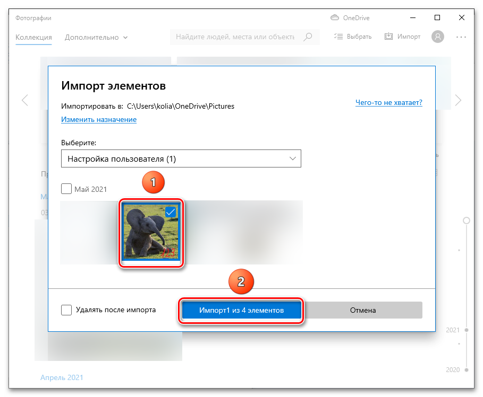
Task: Click the search magnifier icon
Action: pos(308,37)
